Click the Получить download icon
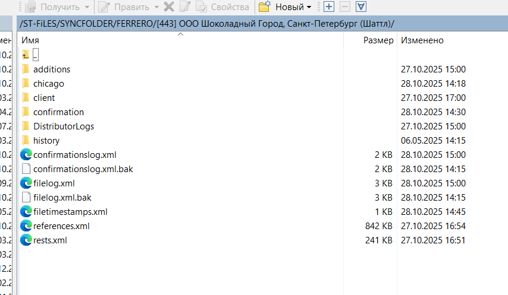This screenshot has height=295, width=508. click(30, 7)
